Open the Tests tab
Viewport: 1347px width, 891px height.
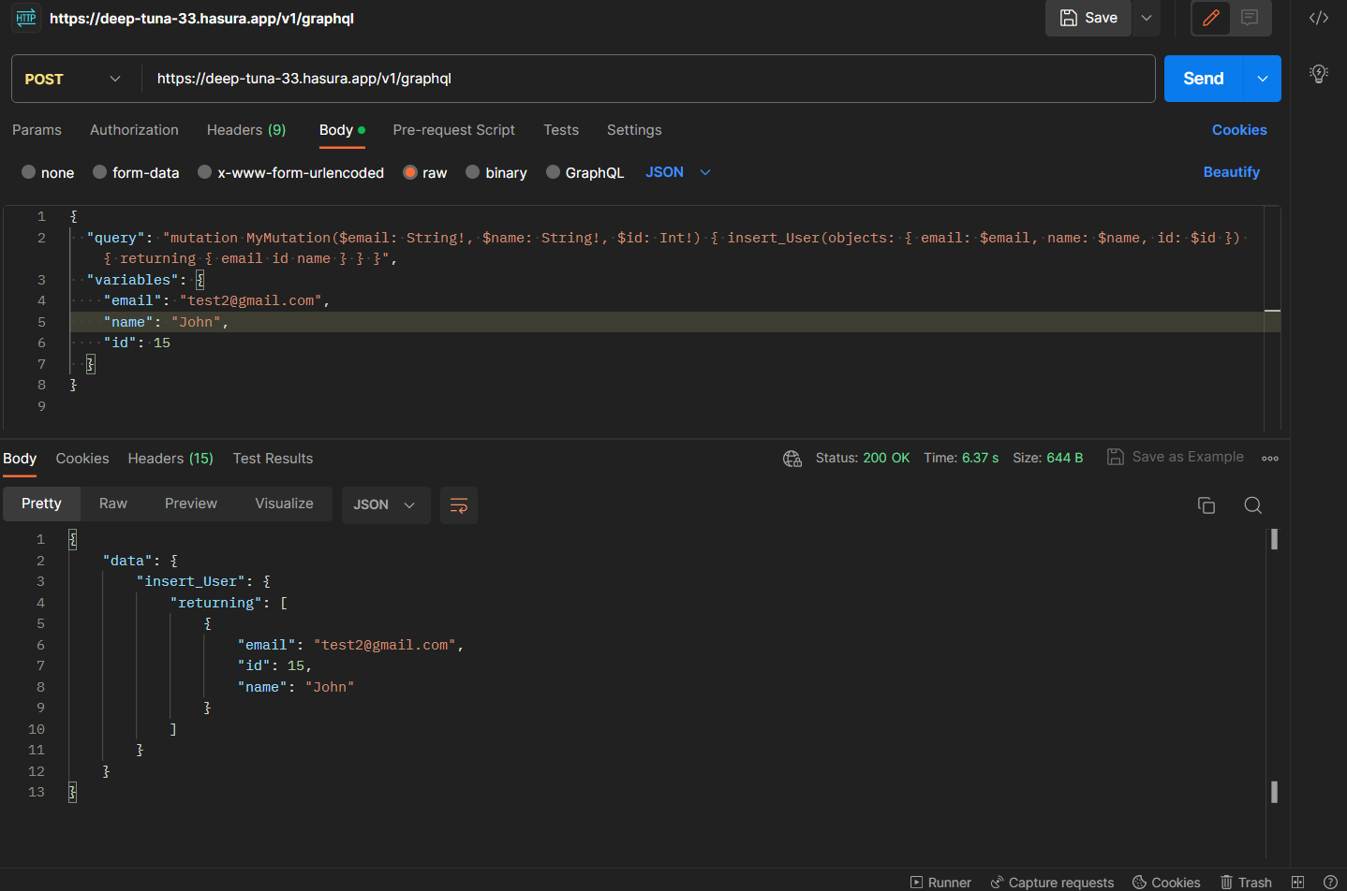(x=561, y=130)
